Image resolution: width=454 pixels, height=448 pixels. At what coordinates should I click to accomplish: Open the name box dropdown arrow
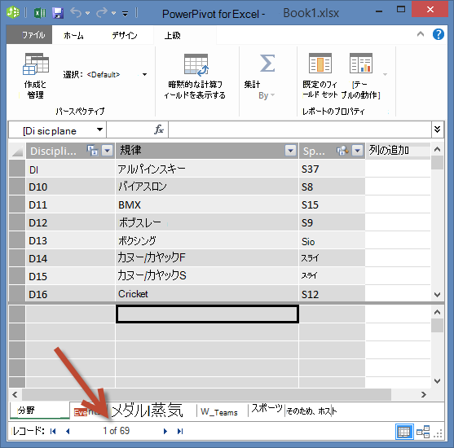click(x=100, y=130)
